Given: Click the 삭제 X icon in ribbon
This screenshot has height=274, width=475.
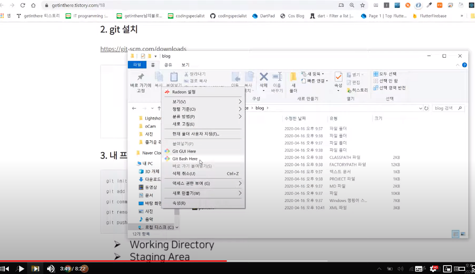Looking at the screenshot, I should tap(264, 76).
